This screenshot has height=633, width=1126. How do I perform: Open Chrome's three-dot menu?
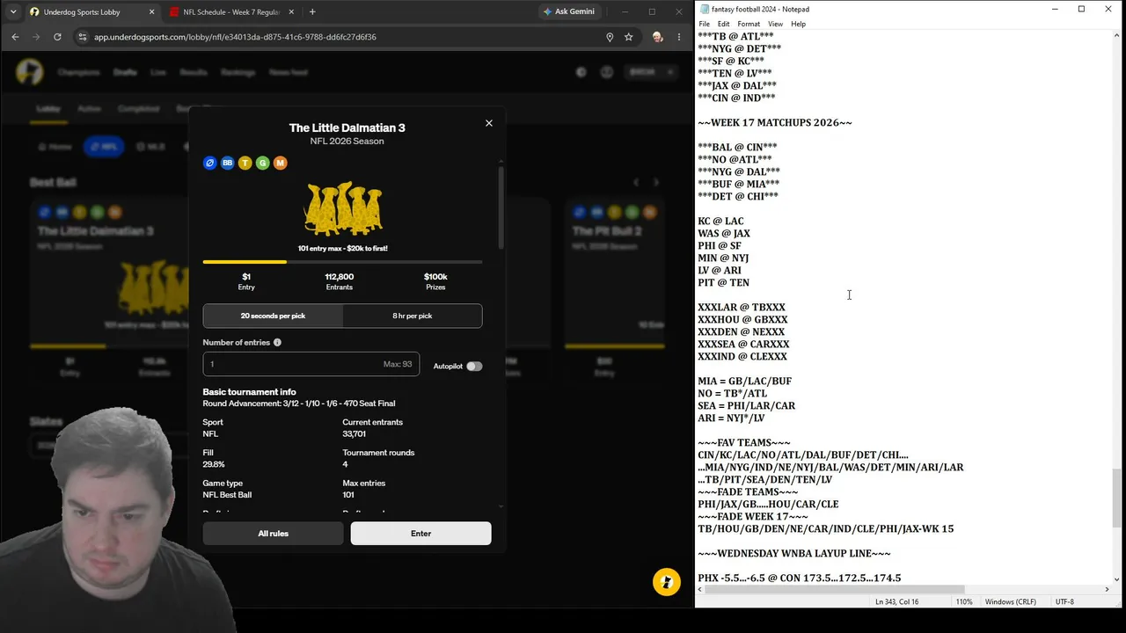pos(679,37)
